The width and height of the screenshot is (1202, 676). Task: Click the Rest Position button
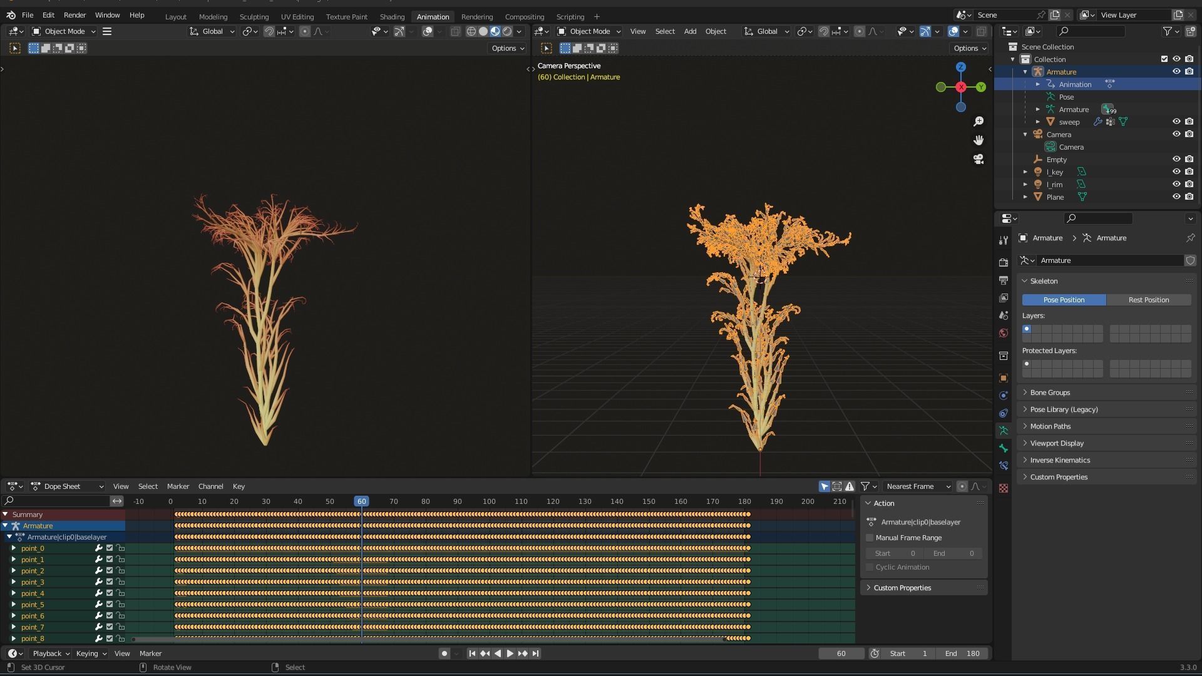coord(1148,300)
